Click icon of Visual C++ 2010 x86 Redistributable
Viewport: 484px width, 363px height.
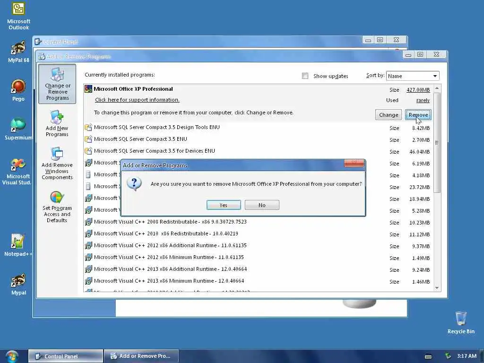click(88, 233)
